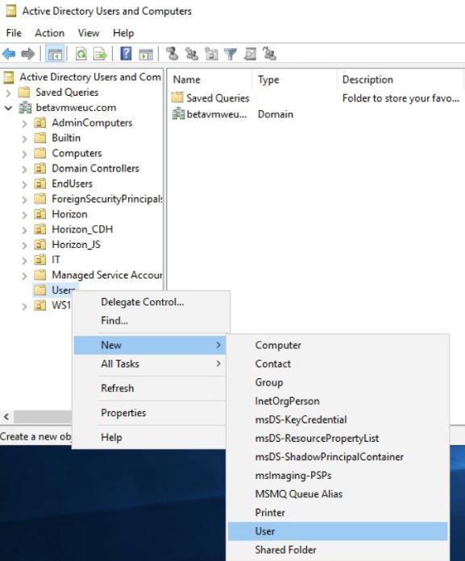Open the View menu

(89, 33)
